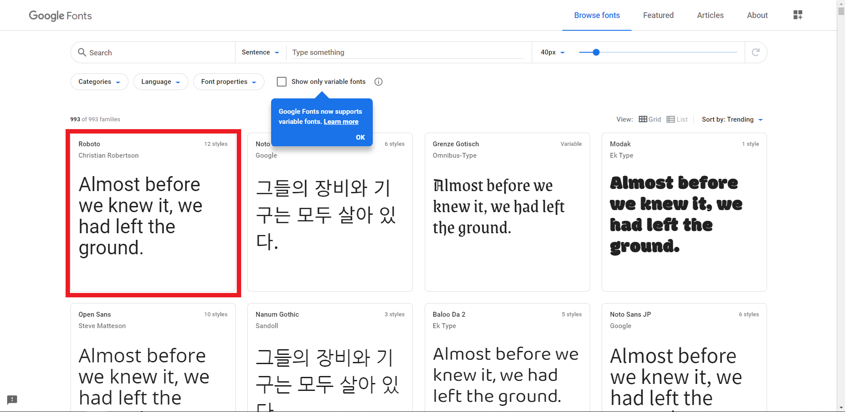The width and height of the screenshot is (845, 412).
Task: Click designer name Steve Matteson
Action: tap(102, 326)
